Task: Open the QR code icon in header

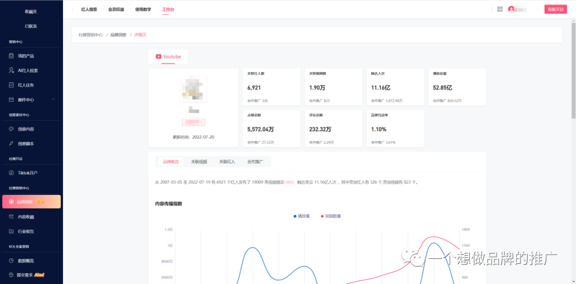Action: 500,9
